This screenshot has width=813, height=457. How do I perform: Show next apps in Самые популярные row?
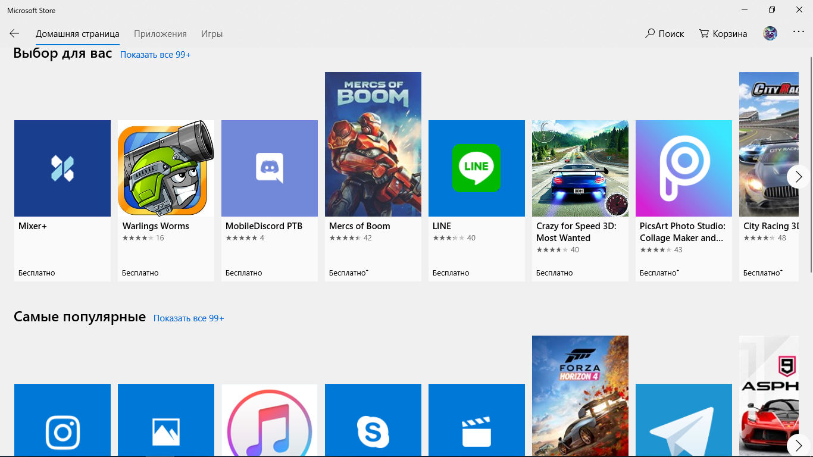tap(798, 445)
